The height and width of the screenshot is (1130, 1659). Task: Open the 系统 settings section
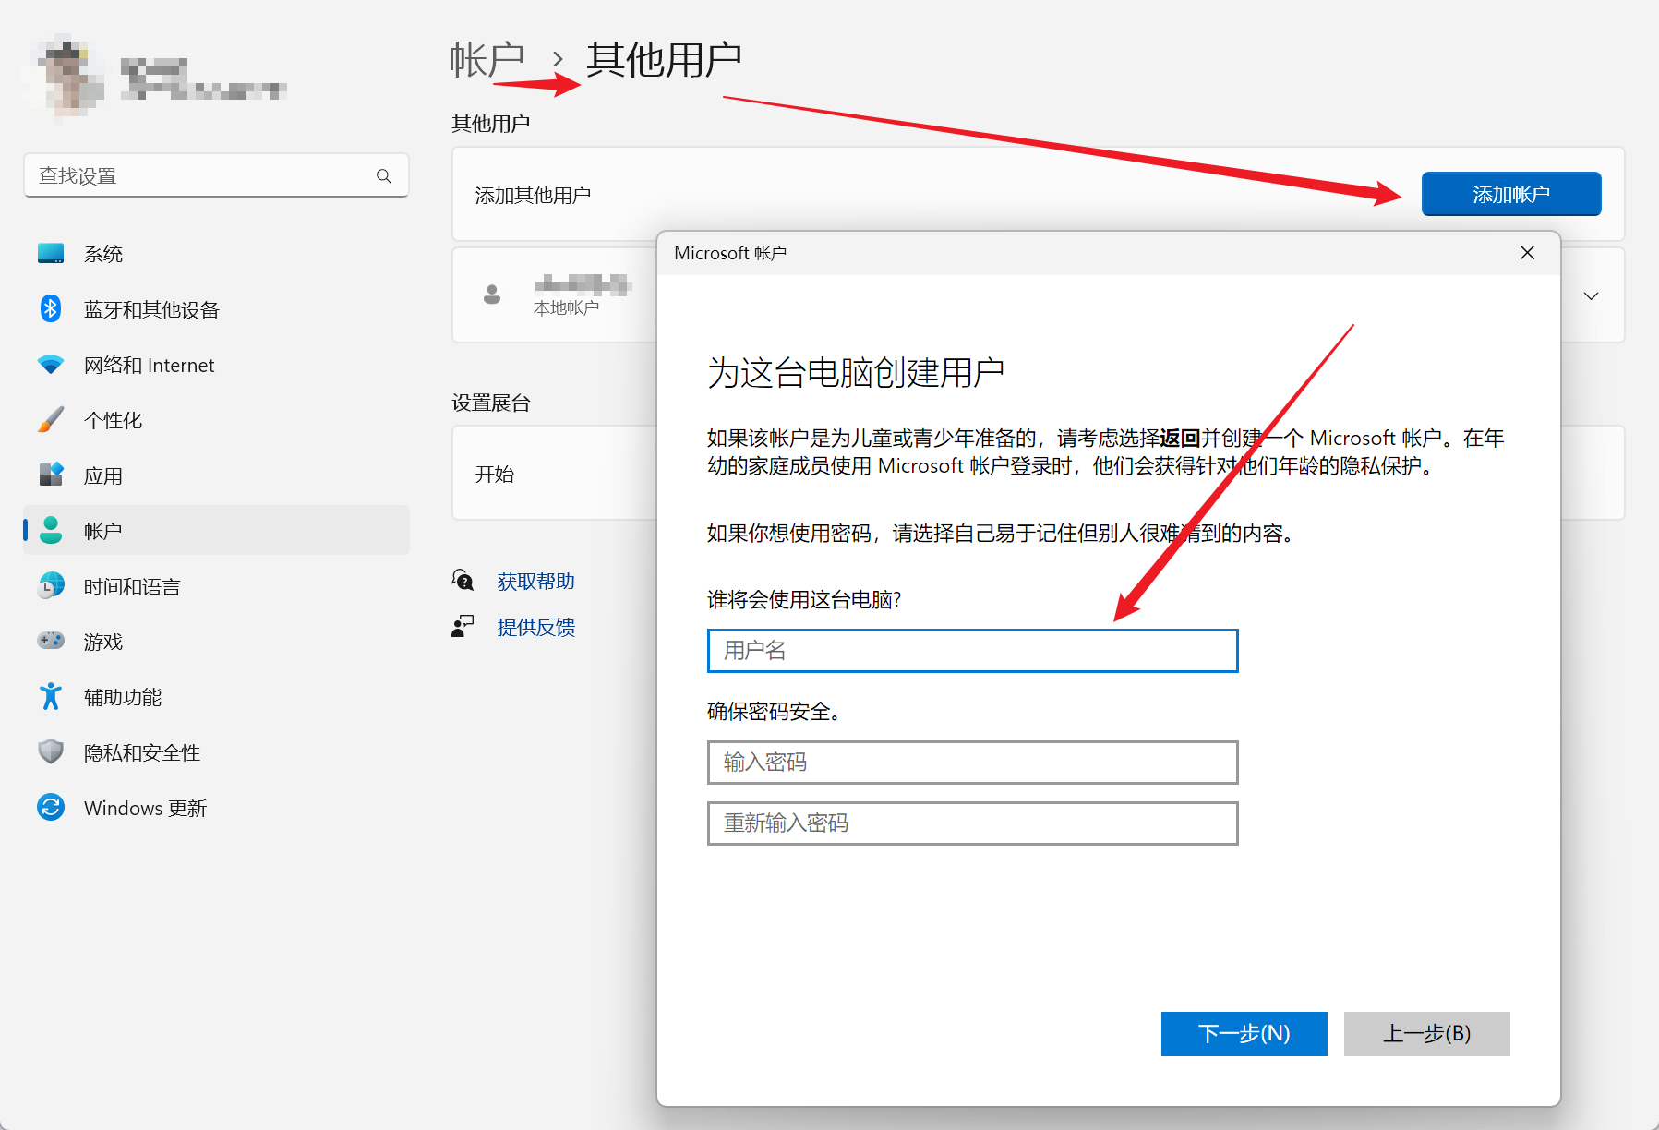(x=103, y=254)
